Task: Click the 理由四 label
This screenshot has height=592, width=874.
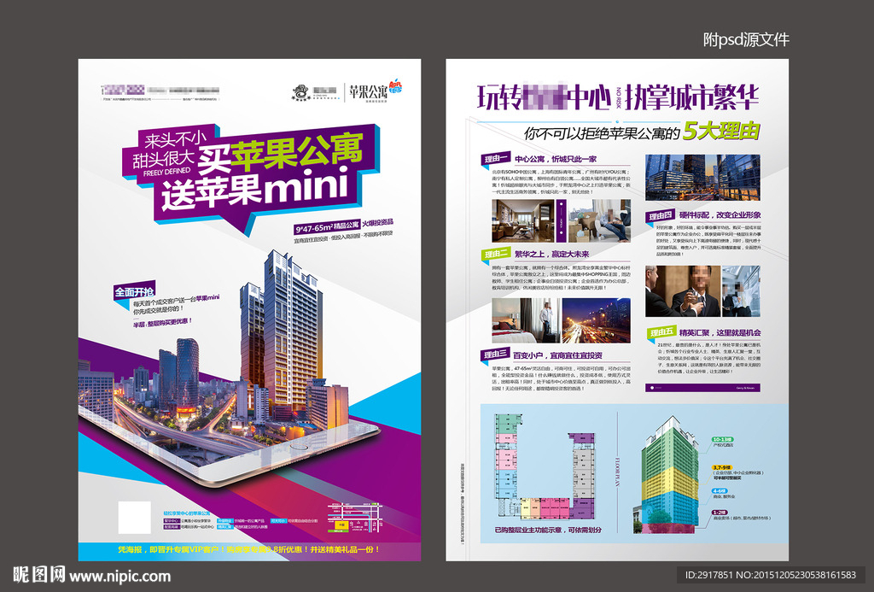Action: pos(661,215)
